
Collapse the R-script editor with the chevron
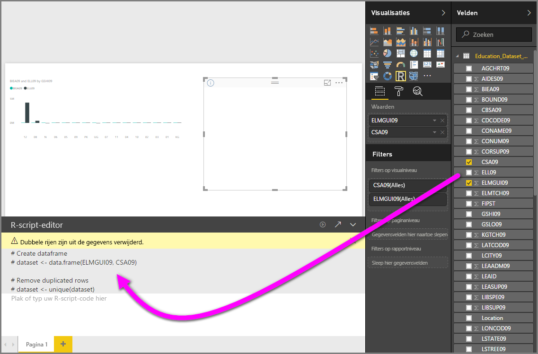coord(353,224)
